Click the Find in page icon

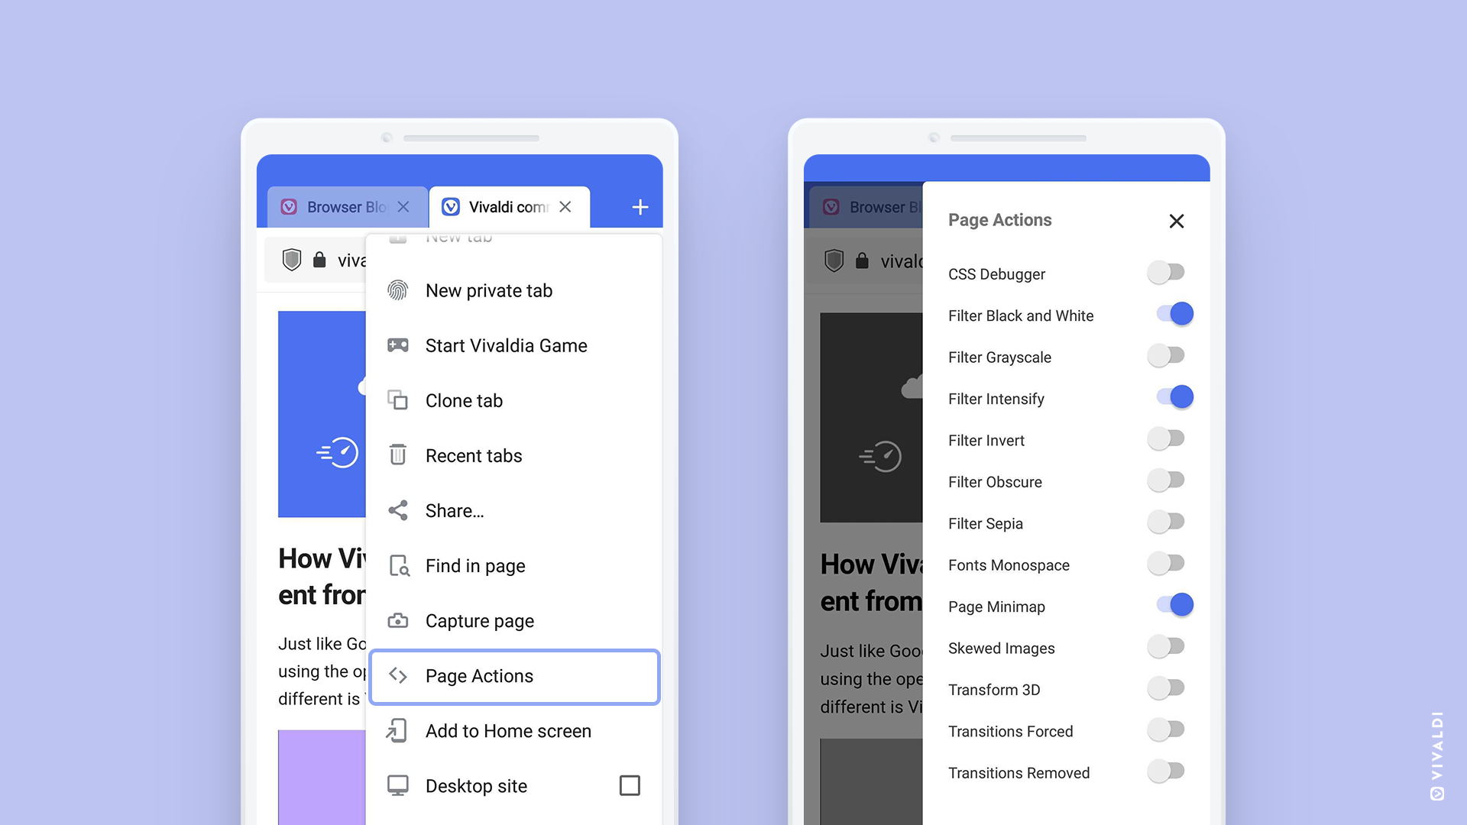(398, 565)
